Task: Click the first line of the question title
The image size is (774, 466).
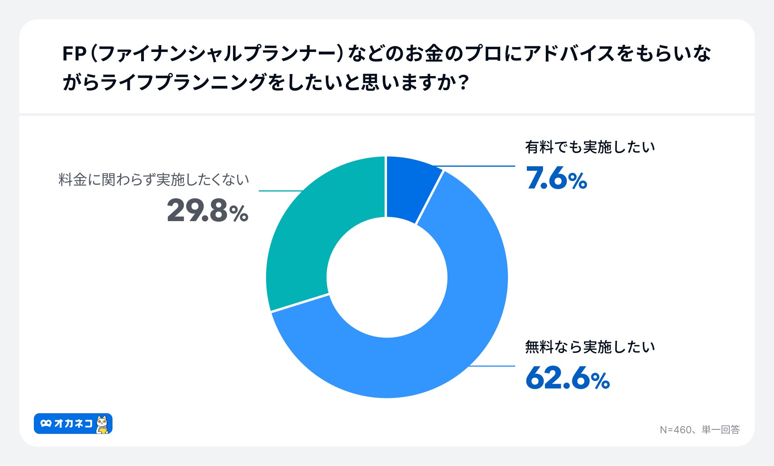Action: [386, 54]
